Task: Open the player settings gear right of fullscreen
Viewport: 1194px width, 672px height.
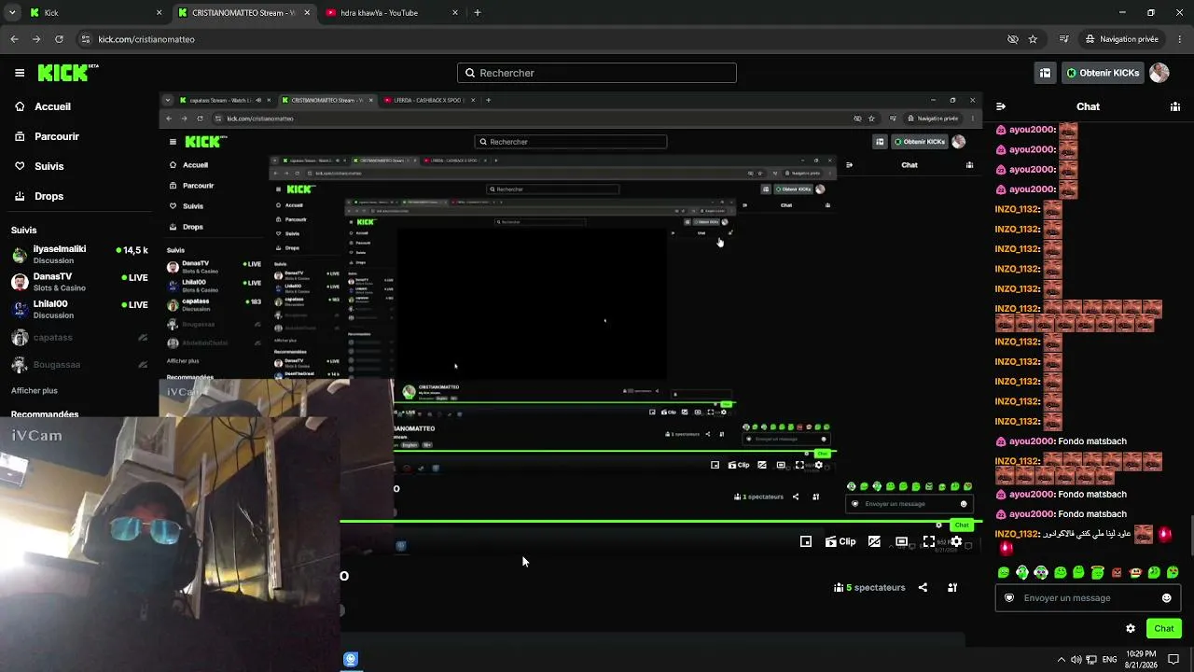Action: click(x=956, y=541)
